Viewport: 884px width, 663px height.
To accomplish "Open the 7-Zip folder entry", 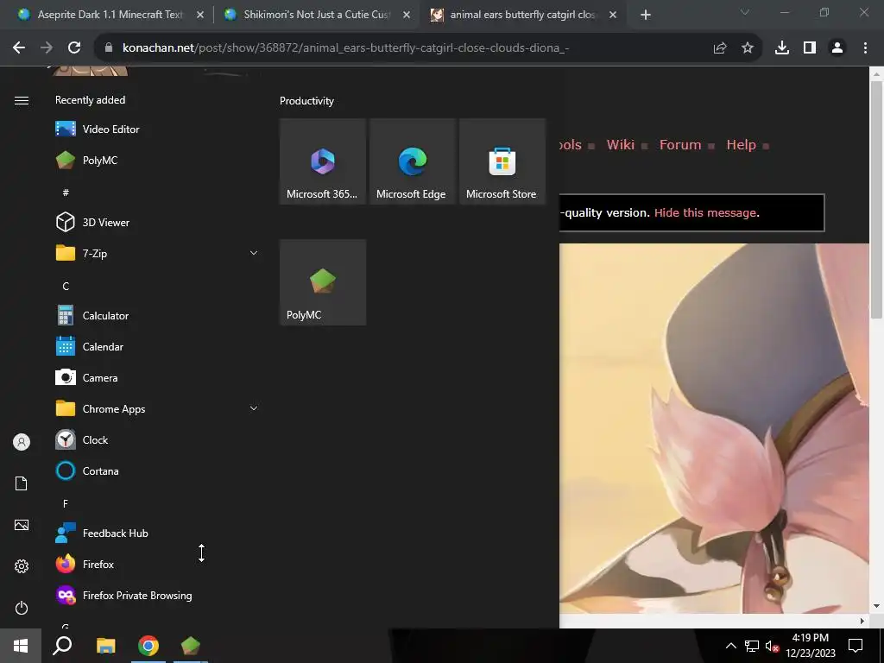I will [x=156, y=253].
